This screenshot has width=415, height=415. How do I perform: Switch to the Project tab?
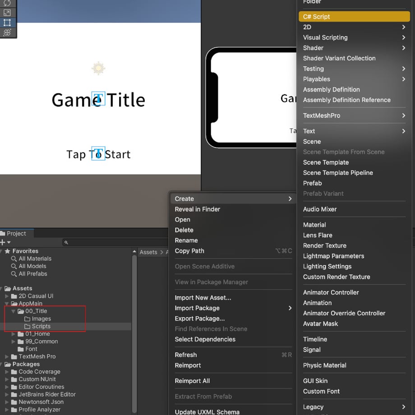click(x=16, y=234)
